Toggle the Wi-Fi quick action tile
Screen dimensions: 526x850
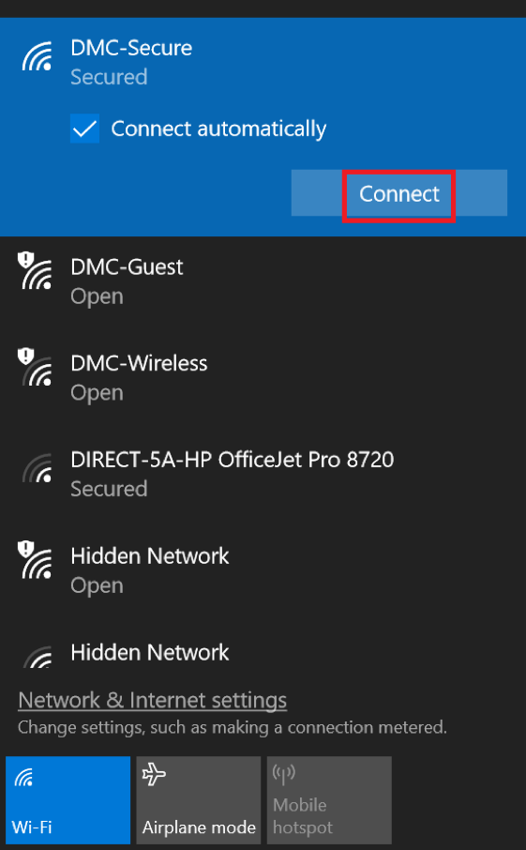click(x=68, y=800)
